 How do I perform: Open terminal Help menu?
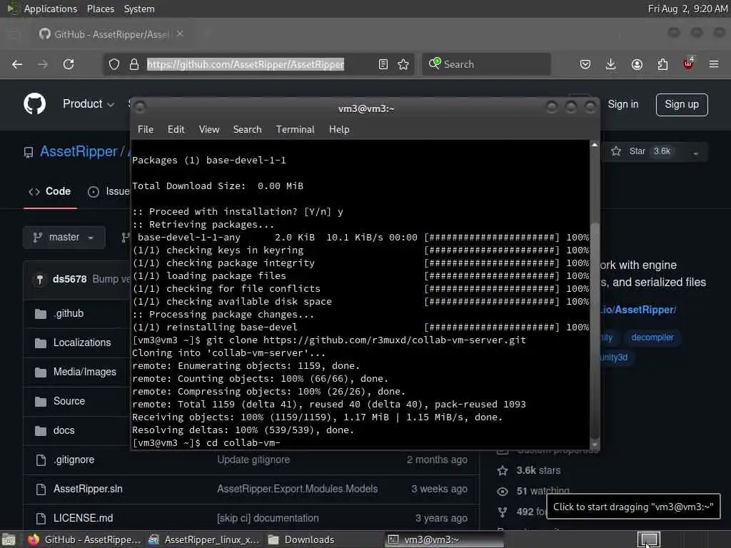pyautogui.click(x=339, y=130)
